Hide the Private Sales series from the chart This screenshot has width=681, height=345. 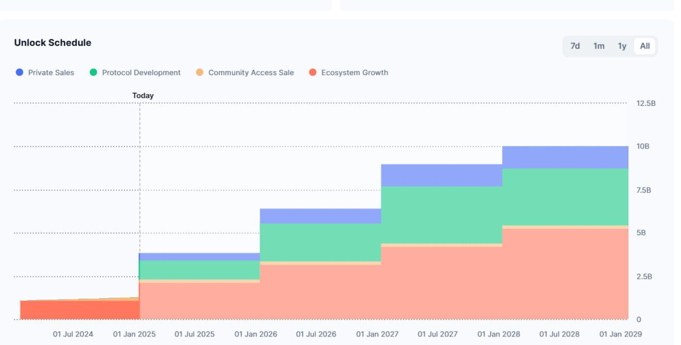(x=19, y=72)
